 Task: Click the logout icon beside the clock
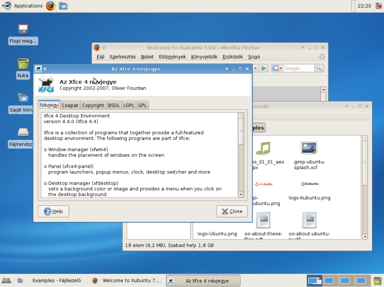point(378,6)
